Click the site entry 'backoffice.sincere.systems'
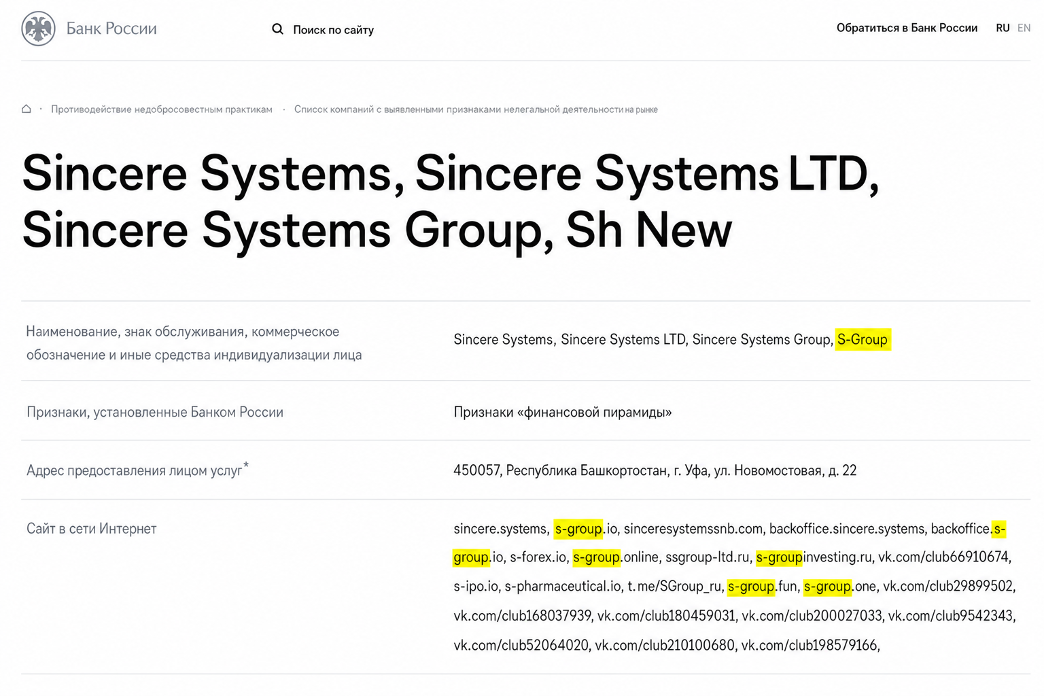Viewport: 1044px width, 696px height. click(847, 529)
